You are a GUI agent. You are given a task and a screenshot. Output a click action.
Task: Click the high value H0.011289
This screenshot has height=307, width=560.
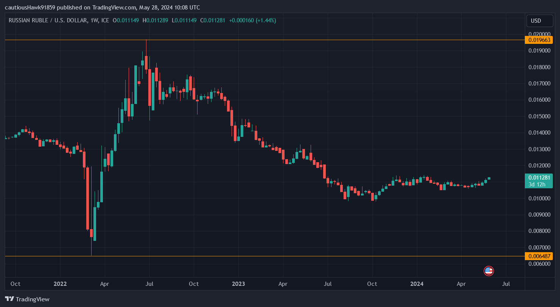(x=156, y=20)
